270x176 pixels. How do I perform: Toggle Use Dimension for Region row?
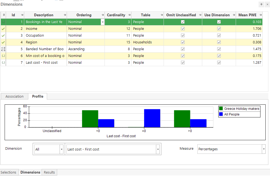[x=219, y=42]
